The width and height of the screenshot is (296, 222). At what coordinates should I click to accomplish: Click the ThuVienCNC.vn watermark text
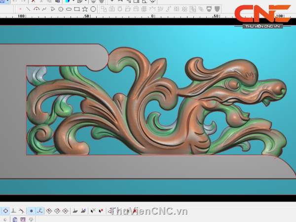pos(149,211)
